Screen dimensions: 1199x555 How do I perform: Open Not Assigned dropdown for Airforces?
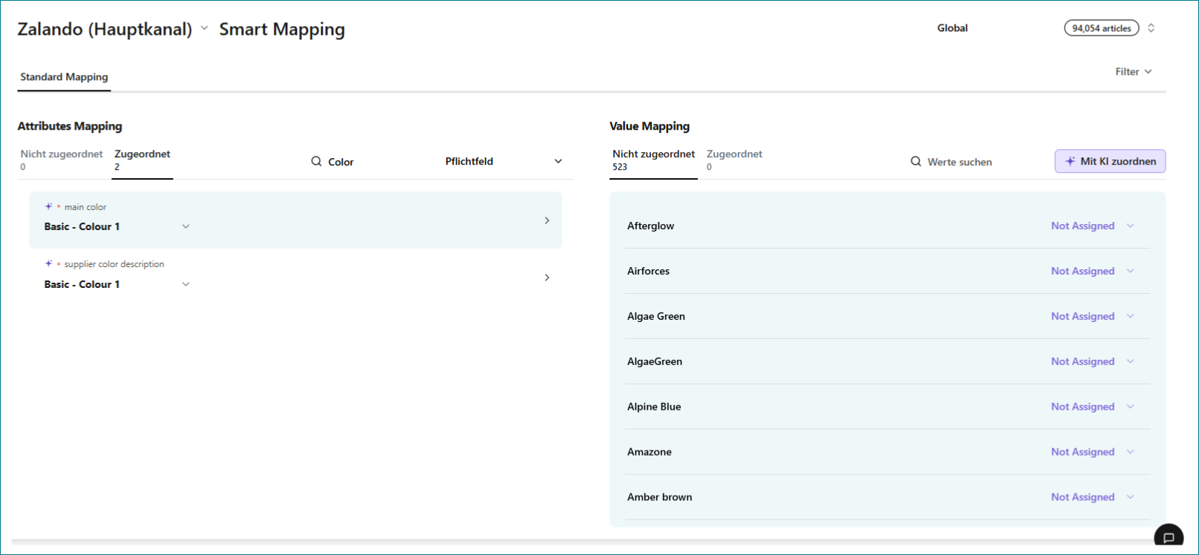(x=1093, y=271)
